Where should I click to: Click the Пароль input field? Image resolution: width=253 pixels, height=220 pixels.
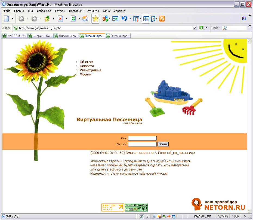[x=142, y=144]
